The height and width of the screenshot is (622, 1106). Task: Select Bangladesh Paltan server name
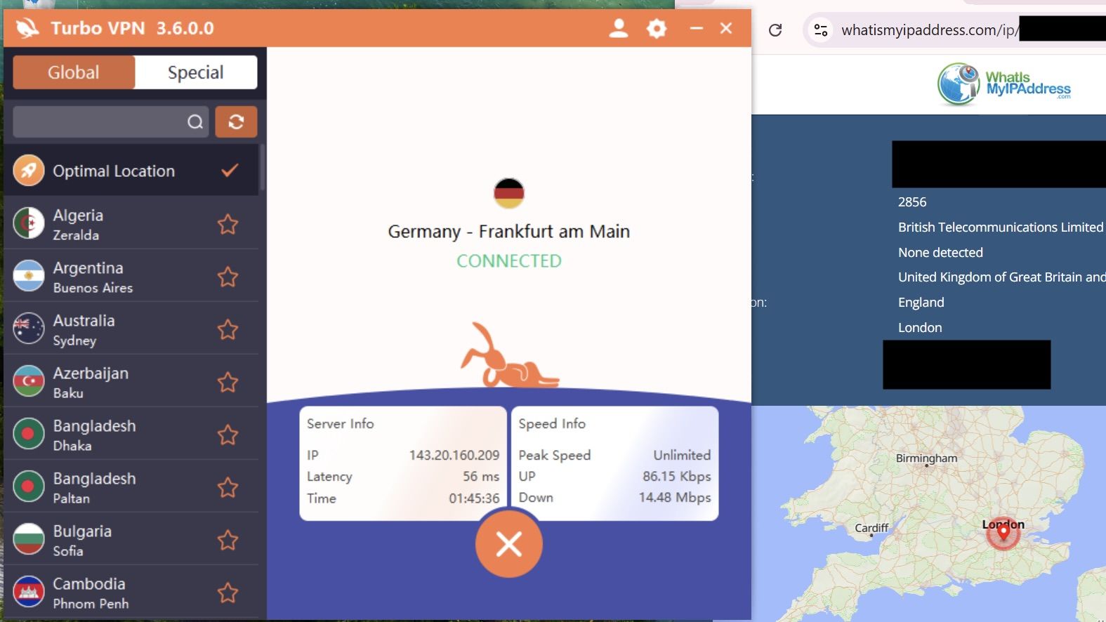click(x=94, y=488)
